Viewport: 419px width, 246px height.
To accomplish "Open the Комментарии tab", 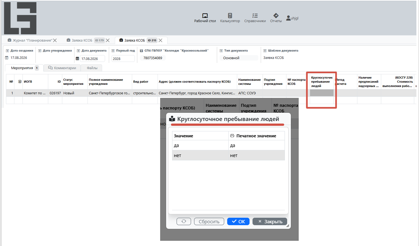I will pos(62,68).
